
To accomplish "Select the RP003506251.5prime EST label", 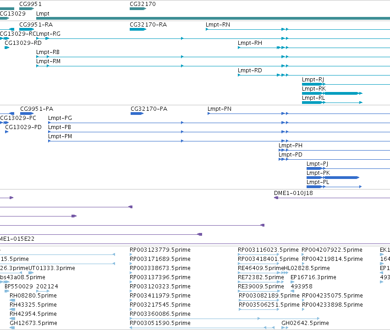I will 269,305.
